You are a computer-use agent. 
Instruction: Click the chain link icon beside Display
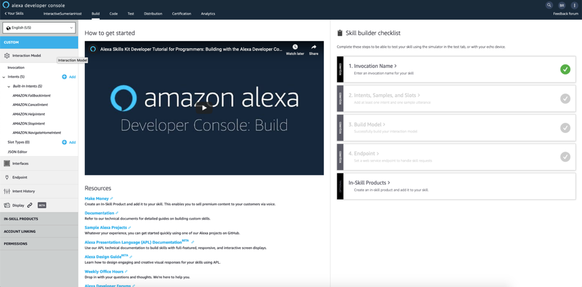pyautogui.click(x=30, y=205)
